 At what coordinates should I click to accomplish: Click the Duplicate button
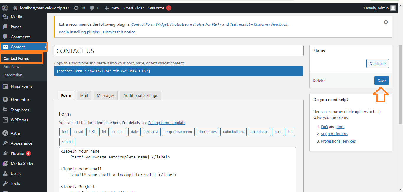pos(377,64)
